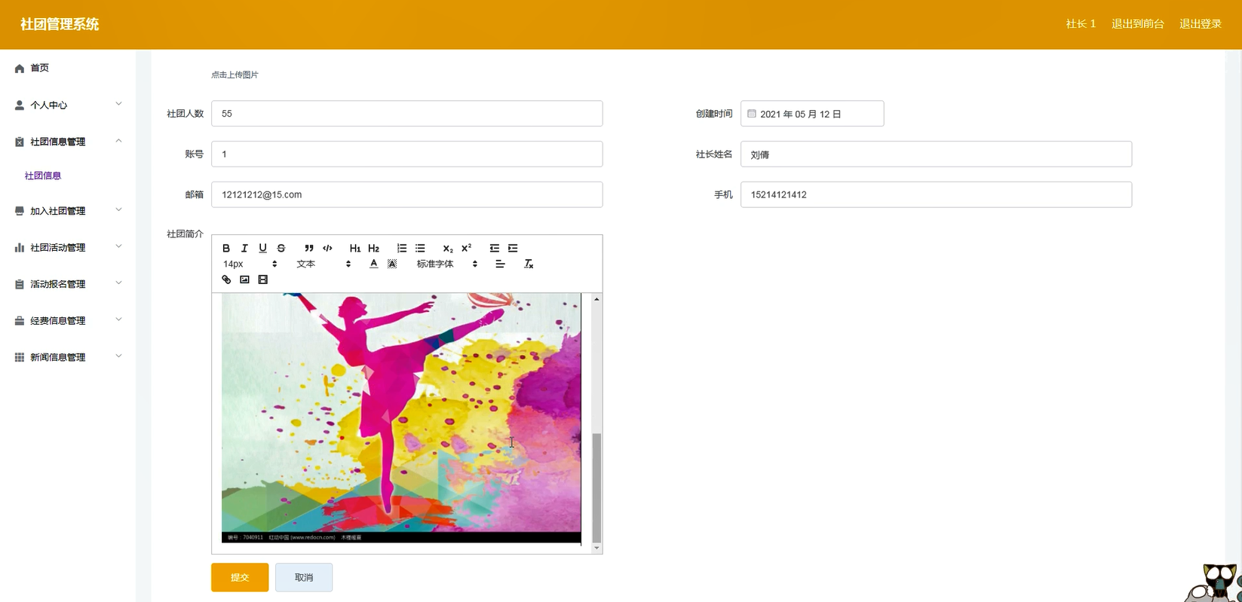This screenshot has width=1242, height=602.
Task: Click the 退出登录 logout link
Action: pos(1200,24)
